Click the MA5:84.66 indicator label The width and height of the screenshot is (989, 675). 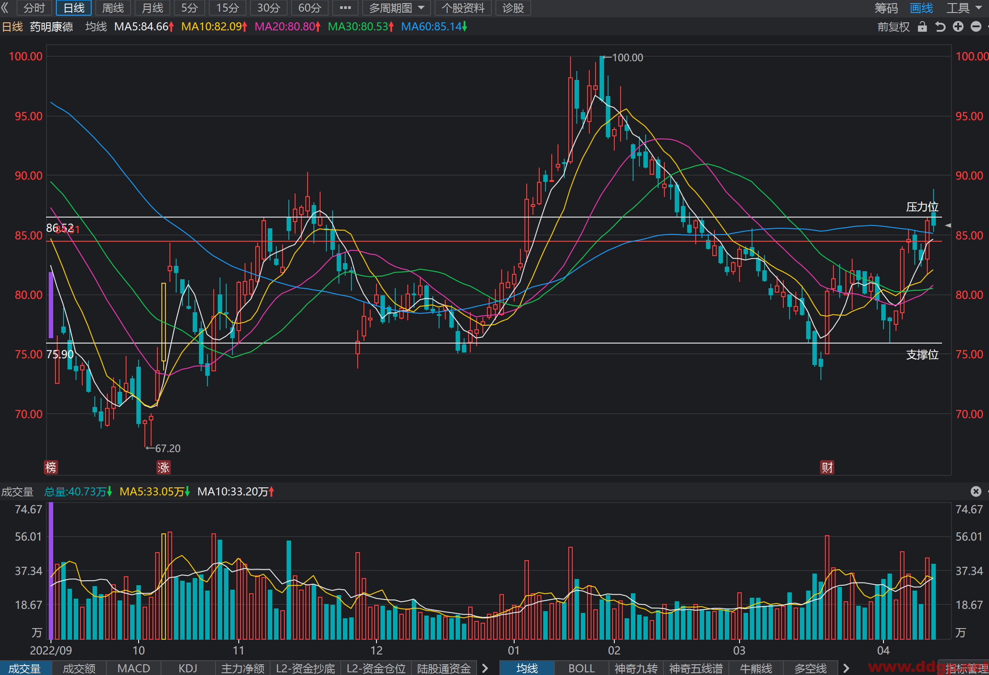(x=144, y=27)
